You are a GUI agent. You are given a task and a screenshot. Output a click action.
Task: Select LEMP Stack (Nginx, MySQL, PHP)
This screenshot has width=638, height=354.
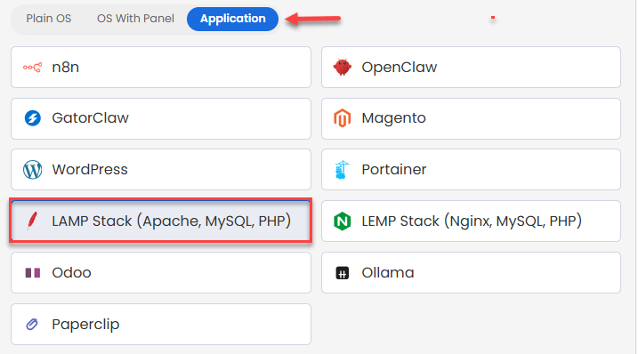tap(472, 221)
